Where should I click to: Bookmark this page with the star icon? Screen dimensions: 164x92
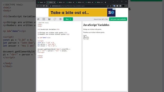111,6
